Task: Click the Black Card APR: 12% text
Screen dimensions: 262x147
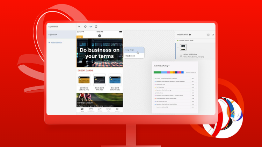Action: pos(100,90)
